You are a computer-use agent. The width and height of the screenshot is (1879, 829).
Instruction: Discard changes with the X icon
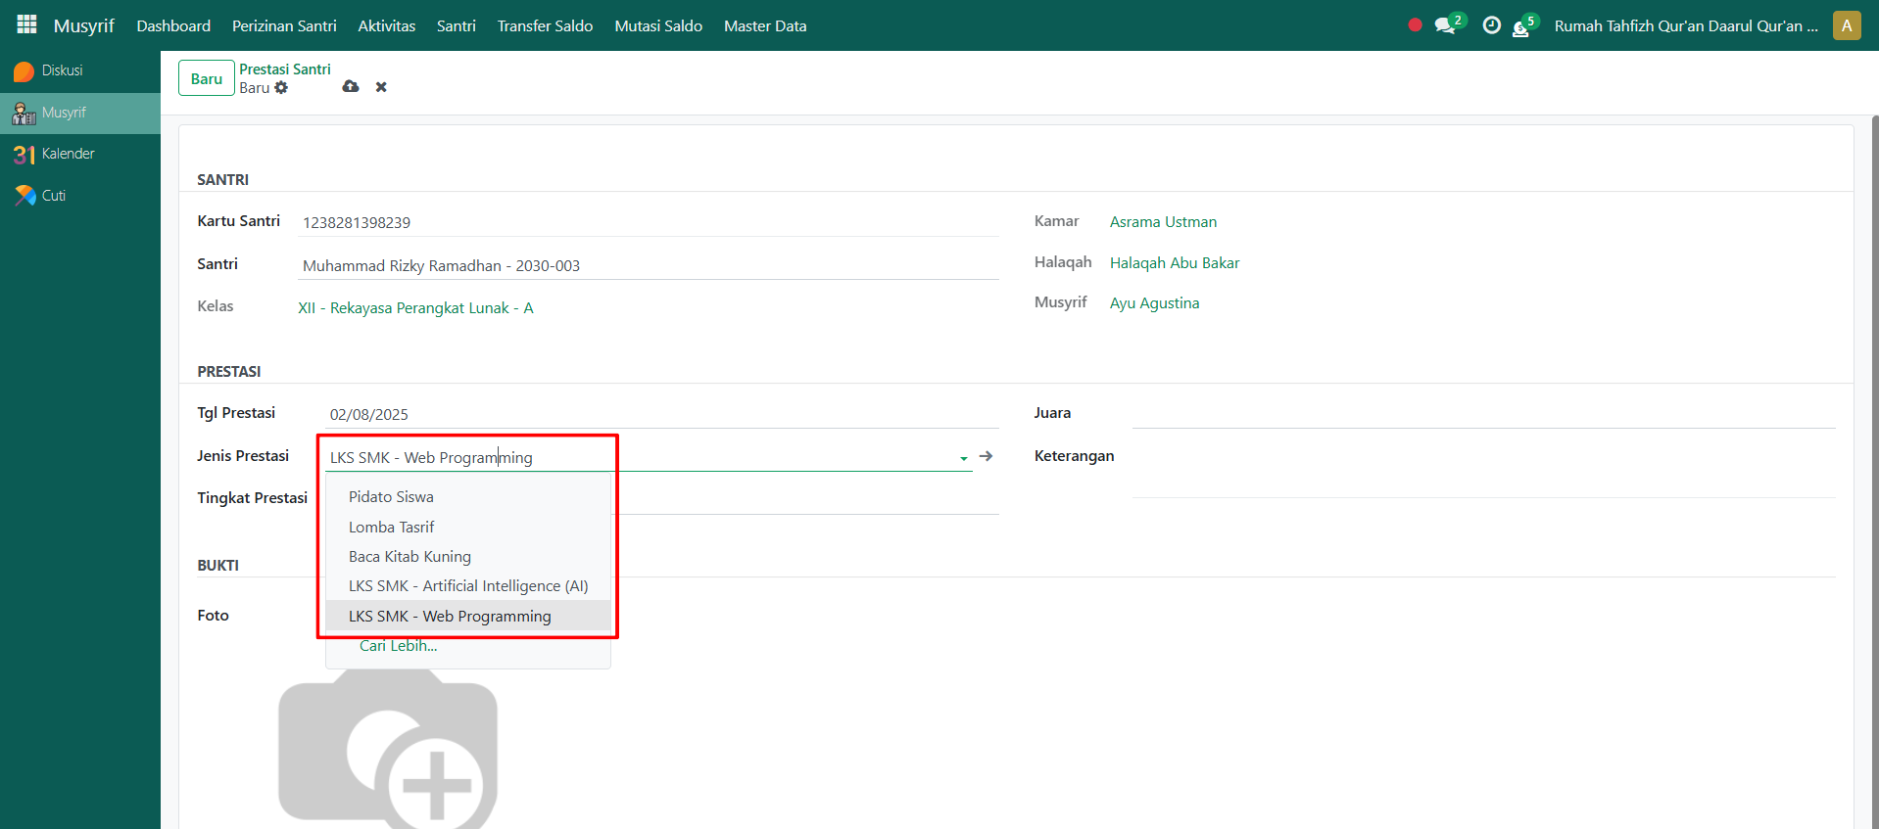[381, 87]
